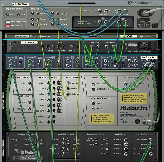The height and width of the screenshot is (162, 164).
Task: Toggle Malström level A/B target switch
Action: [59, 105]
